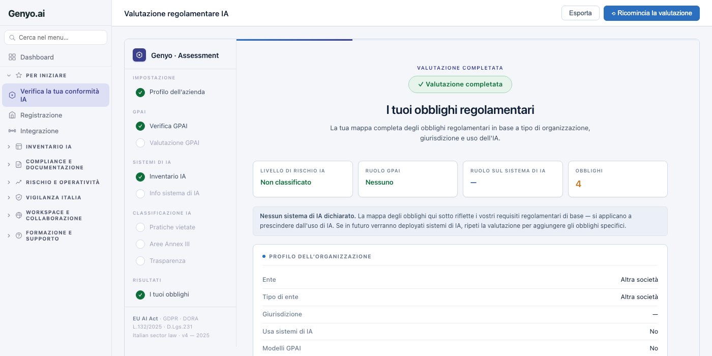Click the green check next to Profilo dell'azienda
Viewport: 712px width, 356px height.
[x=140, y=92]
